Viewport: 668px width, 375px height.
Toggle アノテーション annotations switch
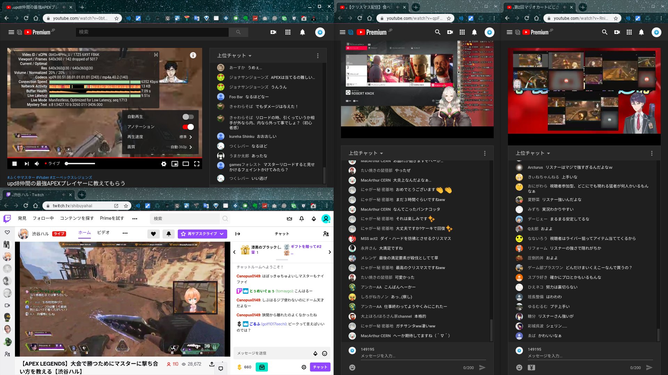188,127
